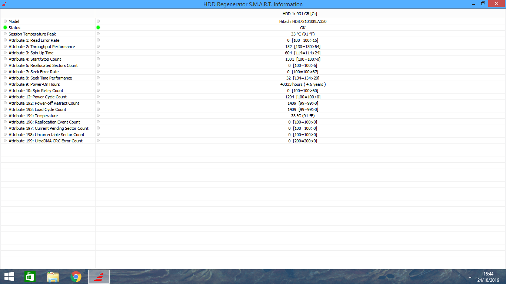
Task: Select the model value 'Hitachi HDS721010KLA330'
Action: [303, 21]
